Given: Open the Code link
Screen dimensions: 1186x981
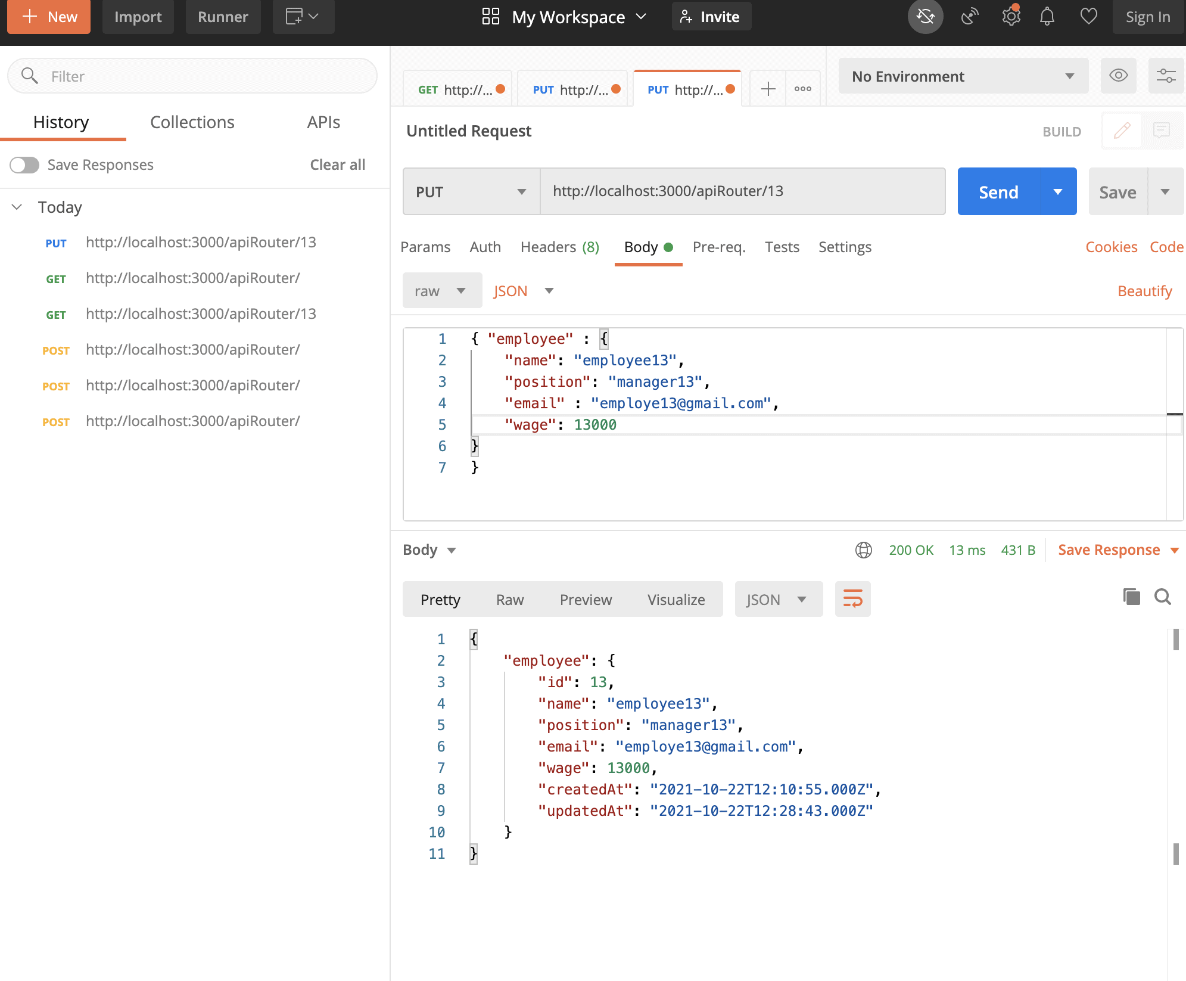Looking at the screenshot, I should (x=1166, y=247).
